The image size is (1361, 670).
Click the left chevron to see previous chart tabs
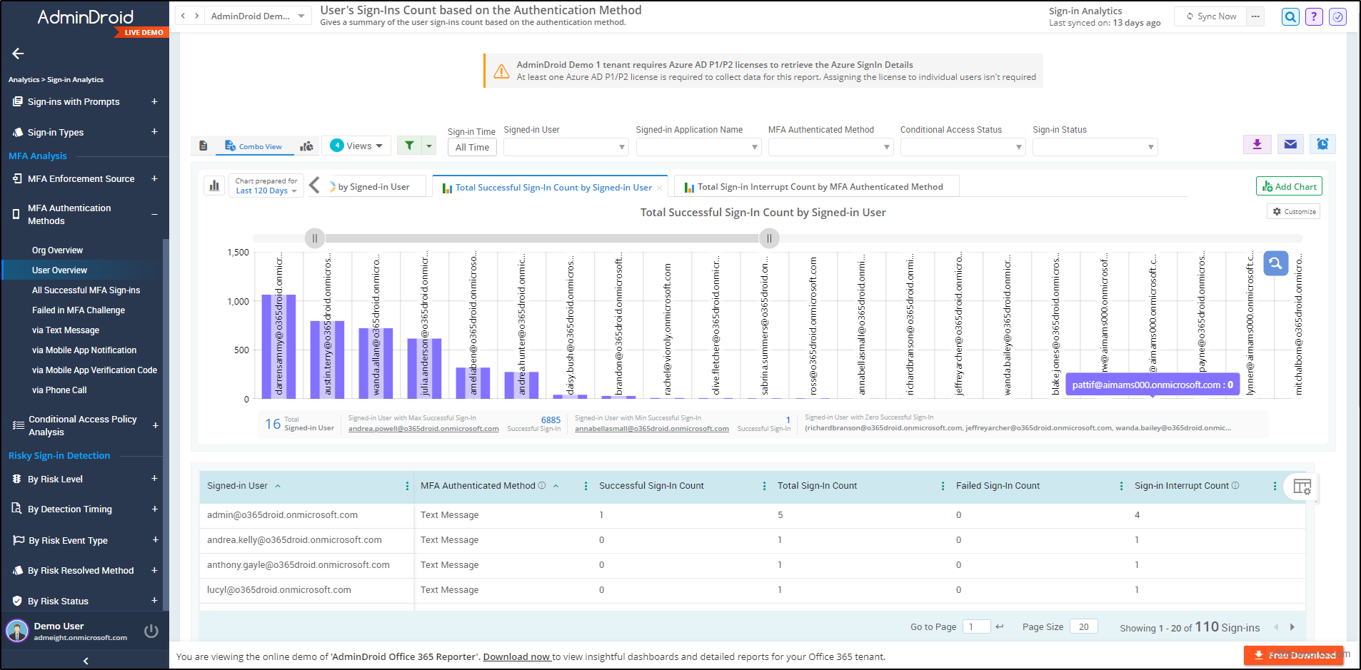coord(314,186)
